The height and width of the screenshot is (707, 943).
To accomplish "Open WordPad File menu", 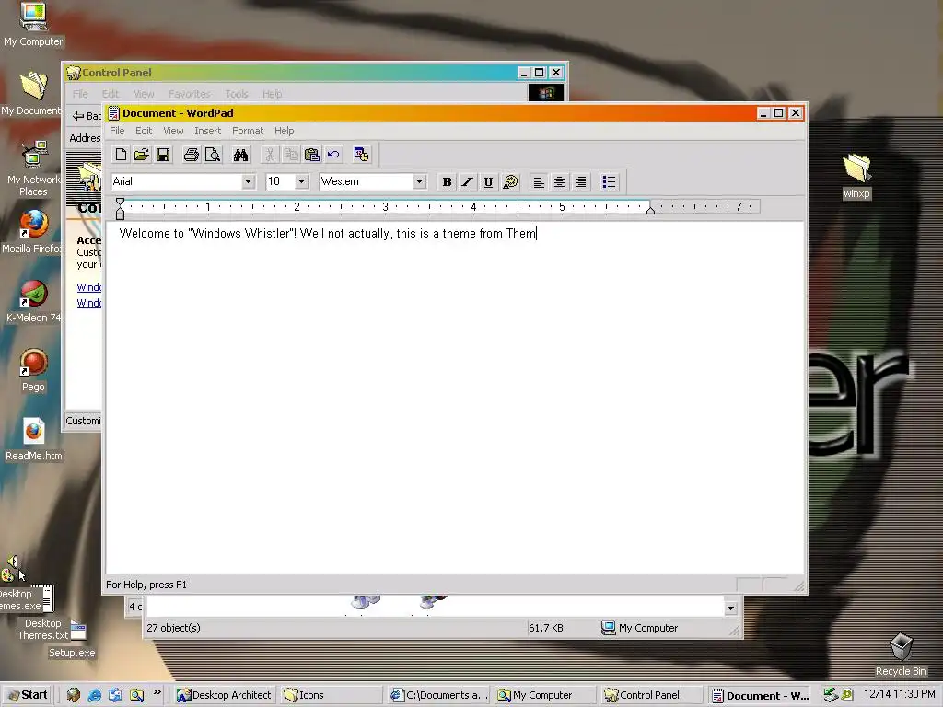I will 117,131.
